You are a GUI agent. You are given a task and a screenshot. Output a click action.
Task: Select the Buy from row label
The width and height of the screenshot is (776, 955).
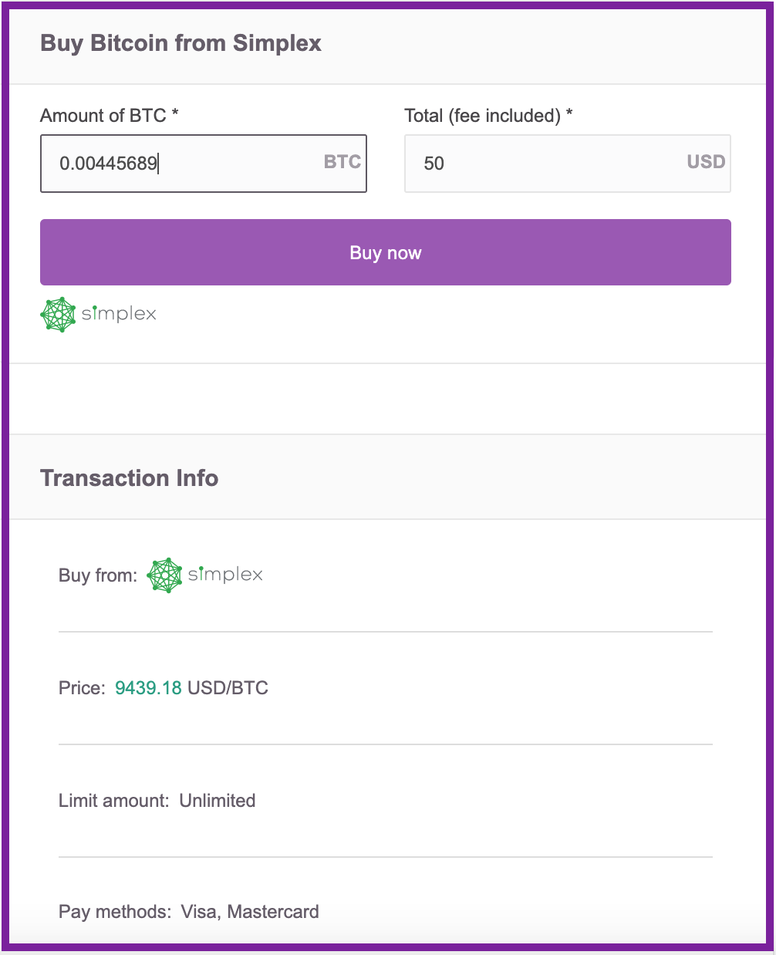(x=97, y=575)
